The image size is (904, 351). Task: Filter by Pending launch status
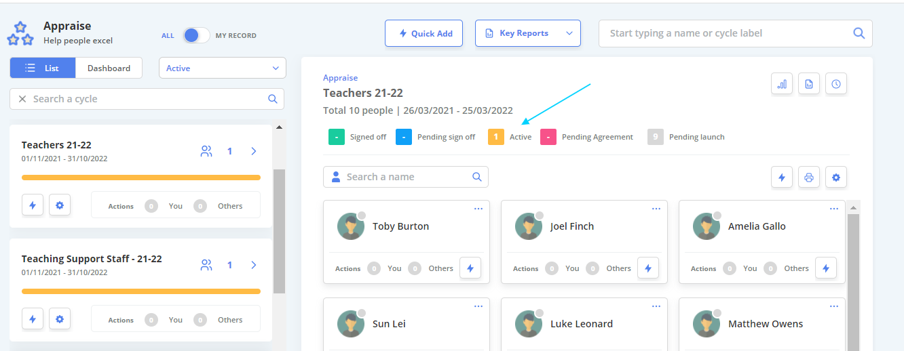click(x=686, y=137)
